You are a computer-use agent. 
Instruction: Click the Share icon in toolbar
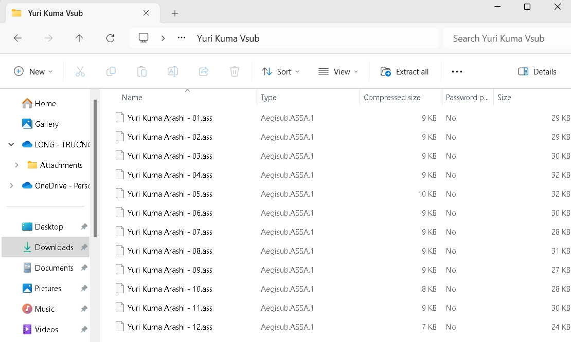click(204, 71)
